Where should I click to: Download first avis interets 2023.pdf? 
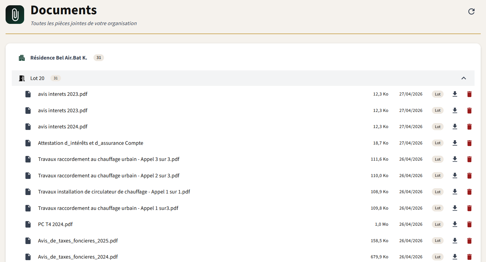coord(455,94)
